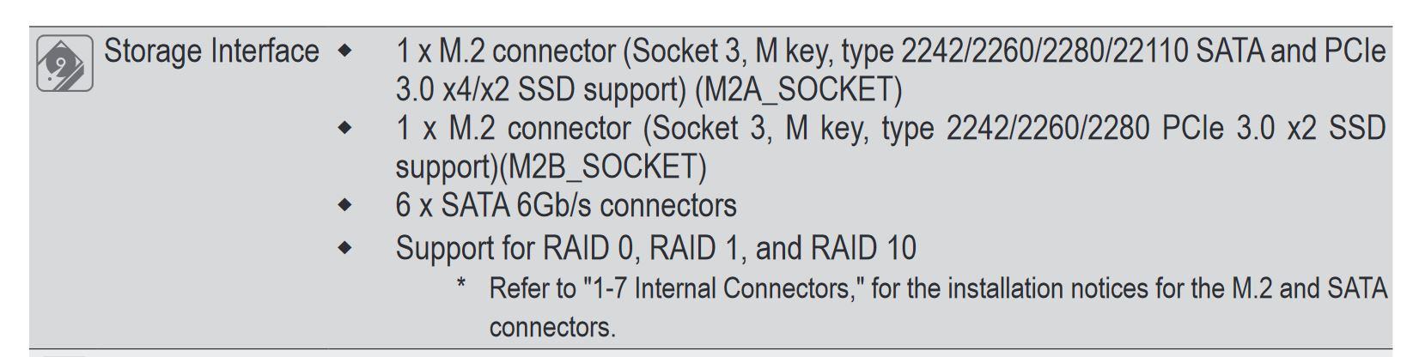
Task: Click the "2242/2260/2280/22110" type text
Action: coord(1045,51)
